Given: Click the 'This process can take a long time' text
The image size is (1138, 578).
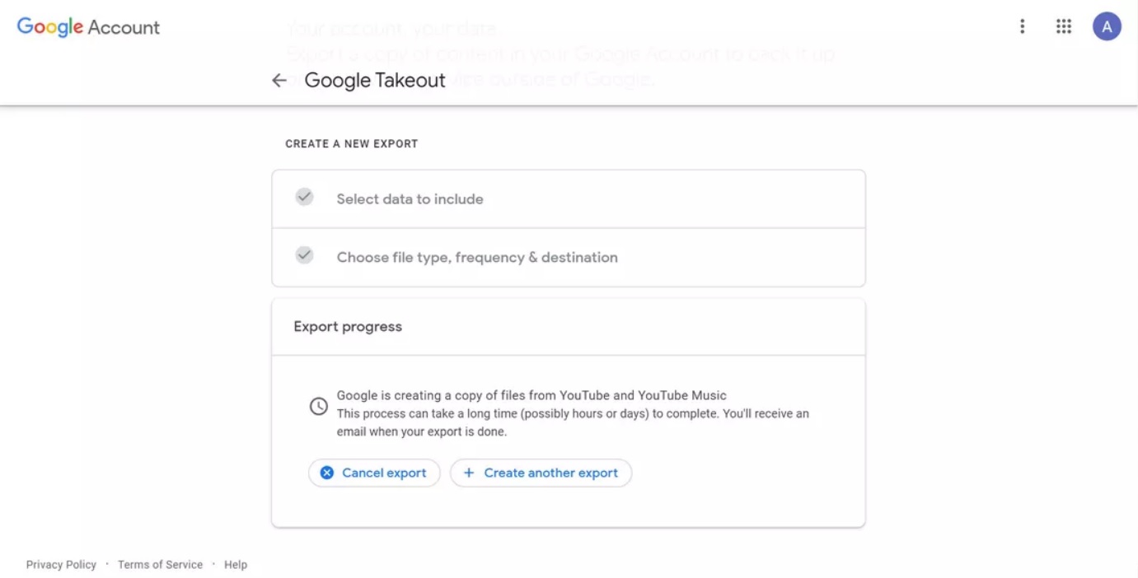Looking at the screenshot, I should click(x=573, y=422).
